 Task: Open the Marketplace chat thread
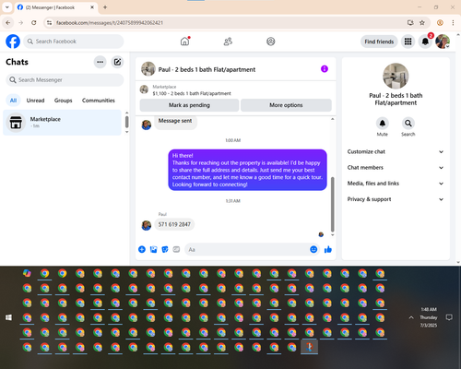62,123
